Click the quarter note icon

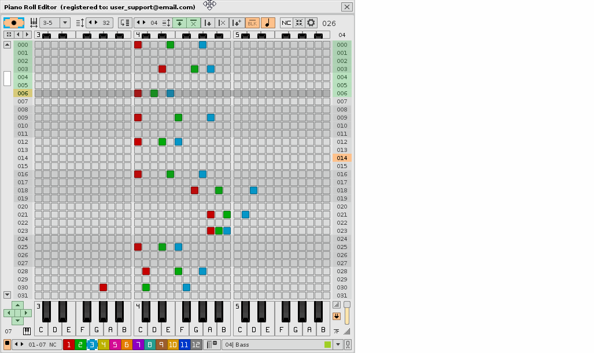tap(268, 23)
